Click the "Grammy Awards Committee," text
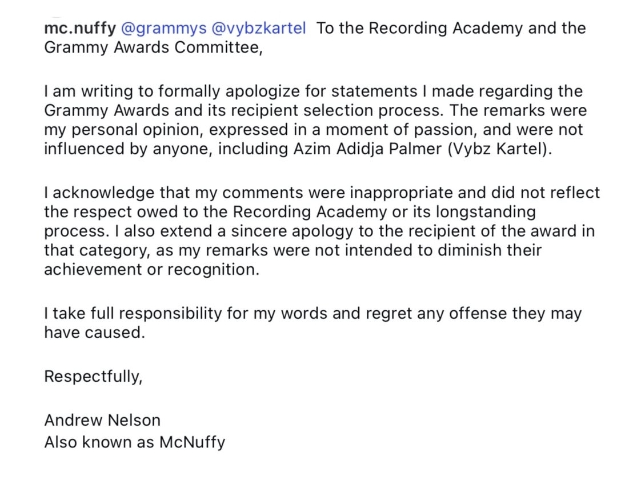This screenshot has height=488, width=617. point(153,47)
